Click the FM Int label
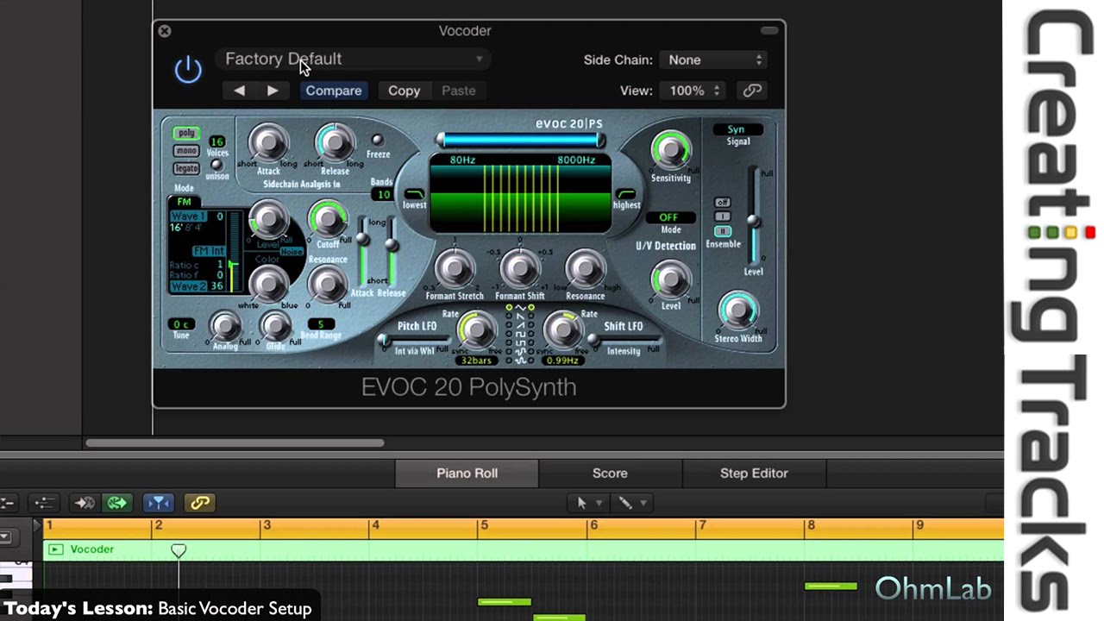Image resolution: width=1104 pixels, height=621 pixels. (208, 251)
